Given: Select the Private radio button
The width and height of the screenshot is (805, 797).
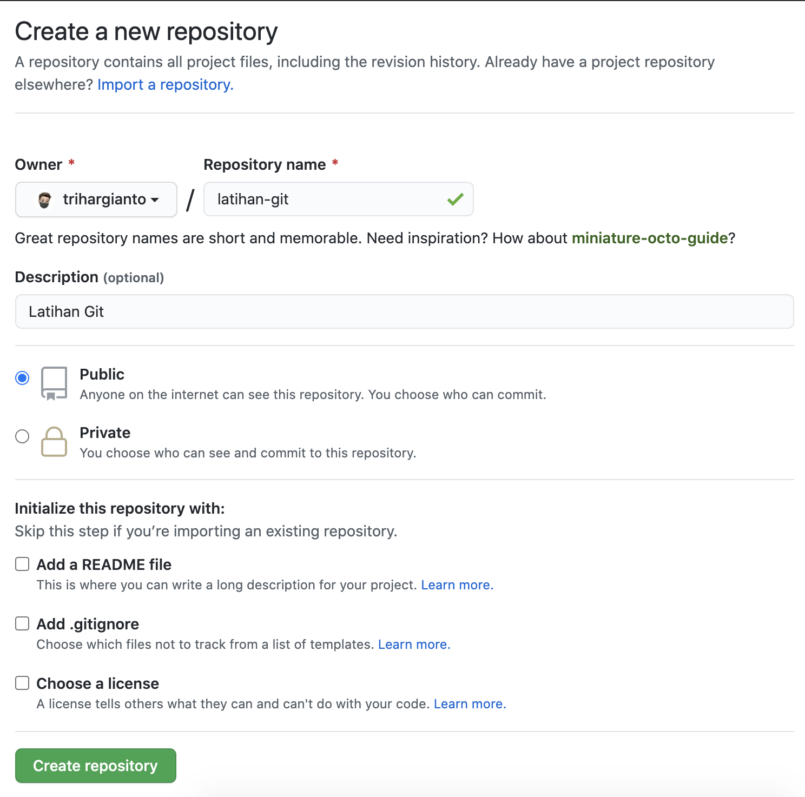Looking at the screenshot, I should [x=22, y=437].
